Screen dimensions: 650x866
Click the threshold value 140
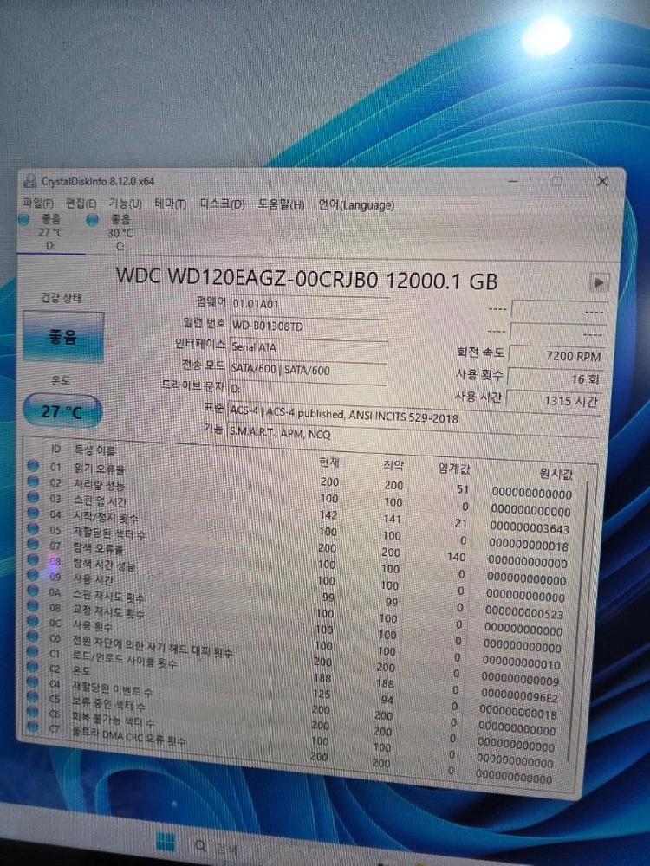(457, 557)
